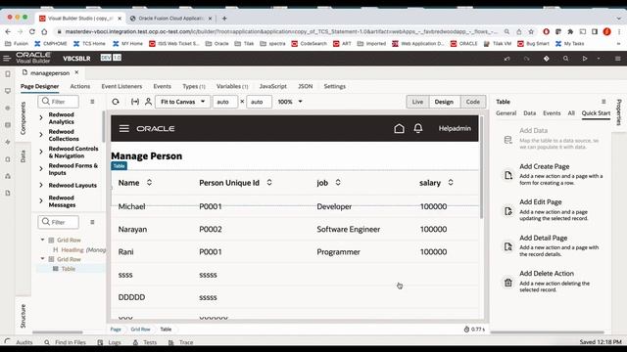Image resolution: width=627 pixels, height=352 pixels.
Task: Expand Redwood Controls & Navigation group
Action: point(41,152)
